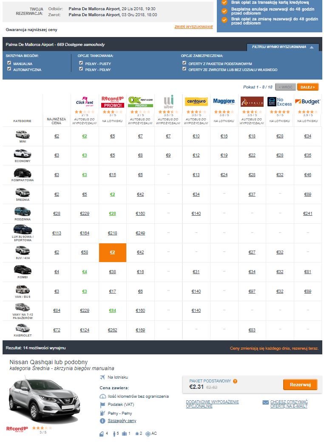Image resolution: width=324 pixels, height=442 pixels.
Task: Choose the Kompaktowa car category icon
Action: (x=23, y=173)
